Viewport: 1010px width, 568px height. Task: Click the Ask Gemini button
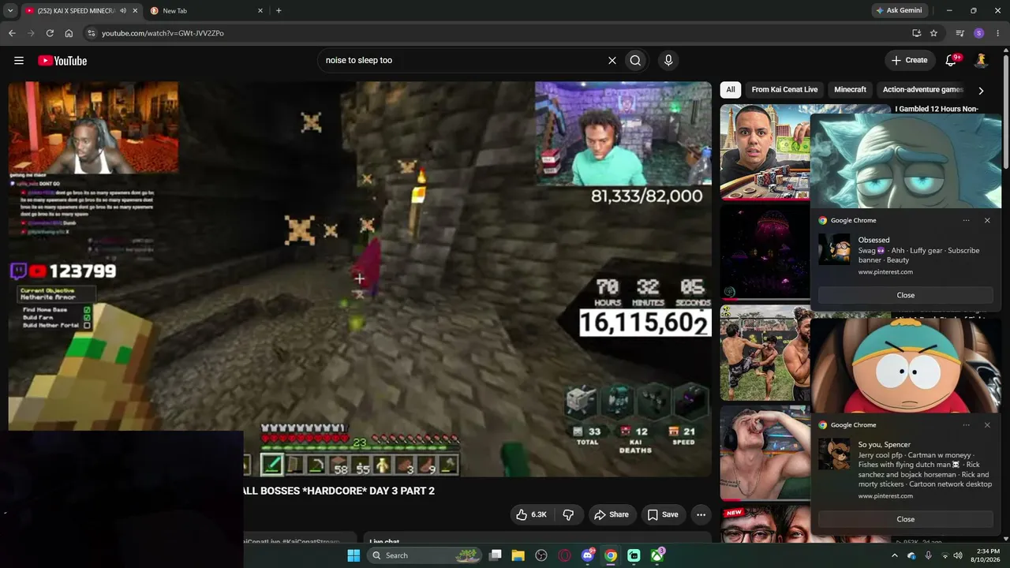899,11
